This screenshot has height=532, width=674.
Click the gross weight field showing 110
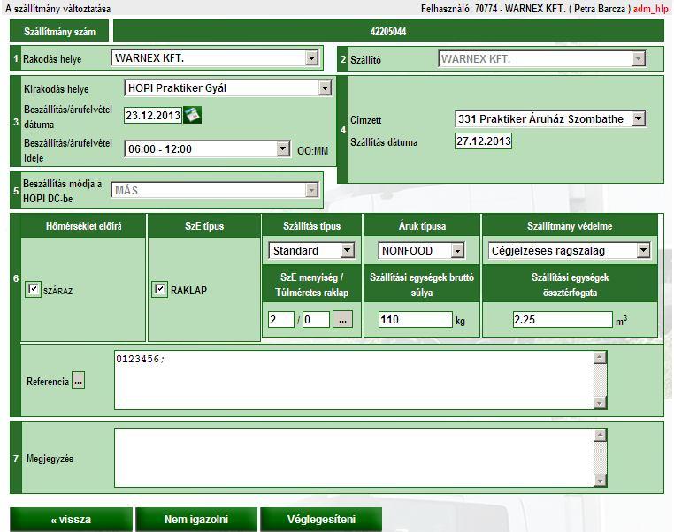coord(415,320)
